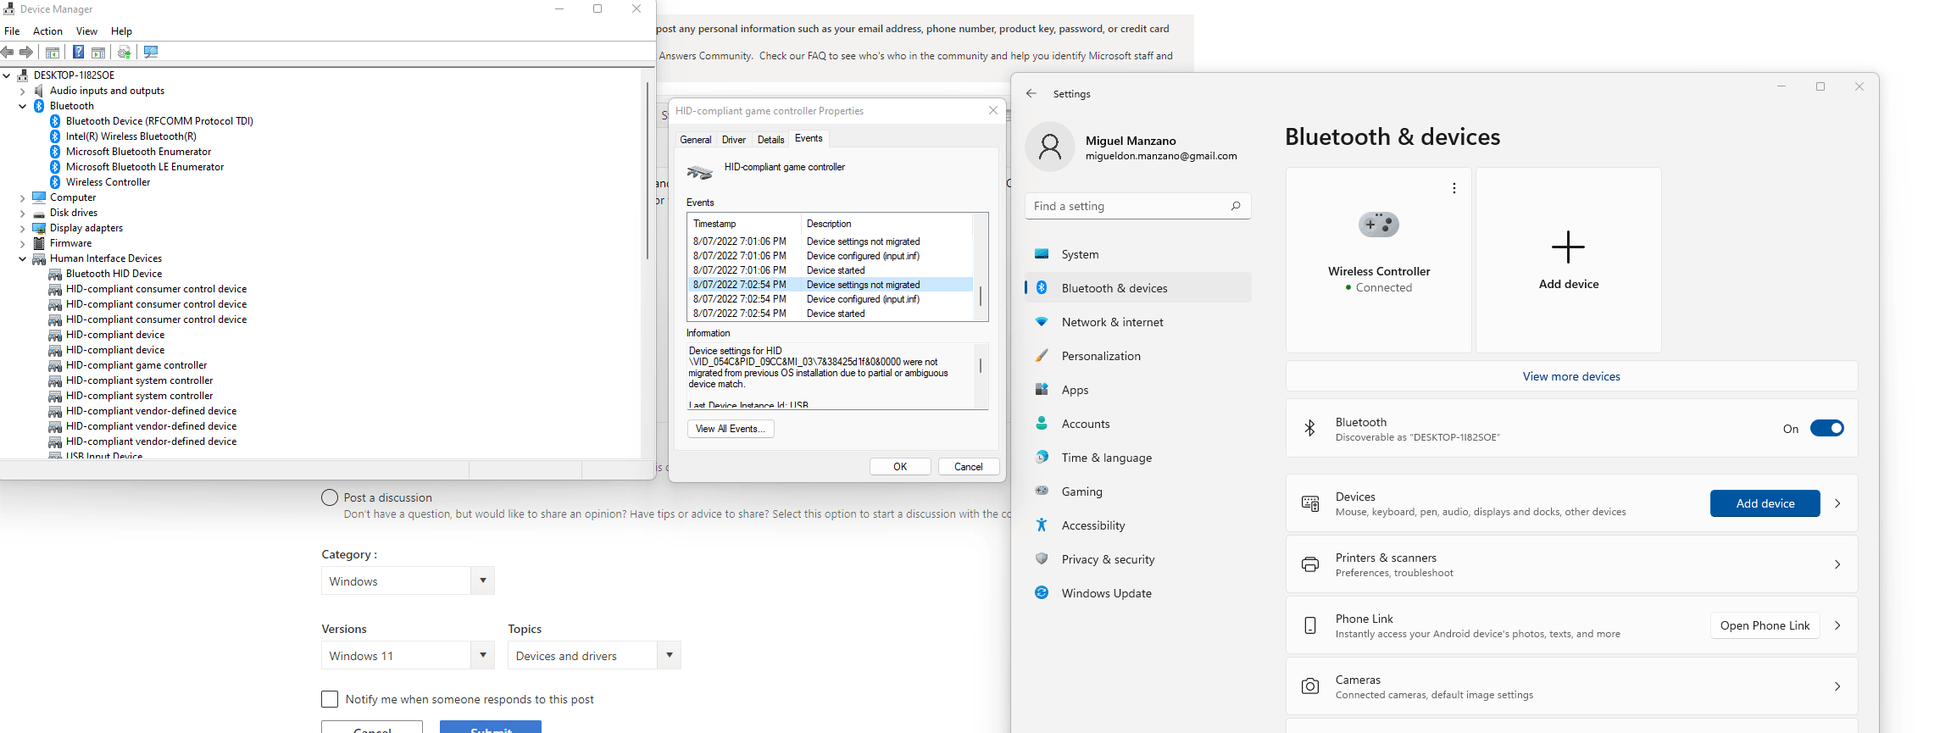Switch to Details tab in Properties dialog
This screenshot has width=1951, height=733.
(x=770, y=140)
